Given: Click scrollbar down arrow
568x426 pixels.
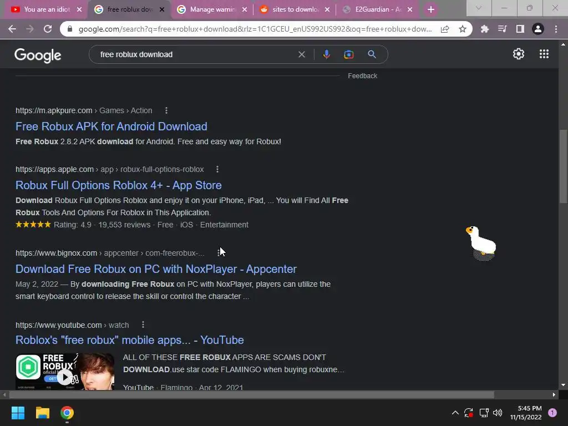Looking at the screenshot, I should pyautogui.click(x=563, y=385).
